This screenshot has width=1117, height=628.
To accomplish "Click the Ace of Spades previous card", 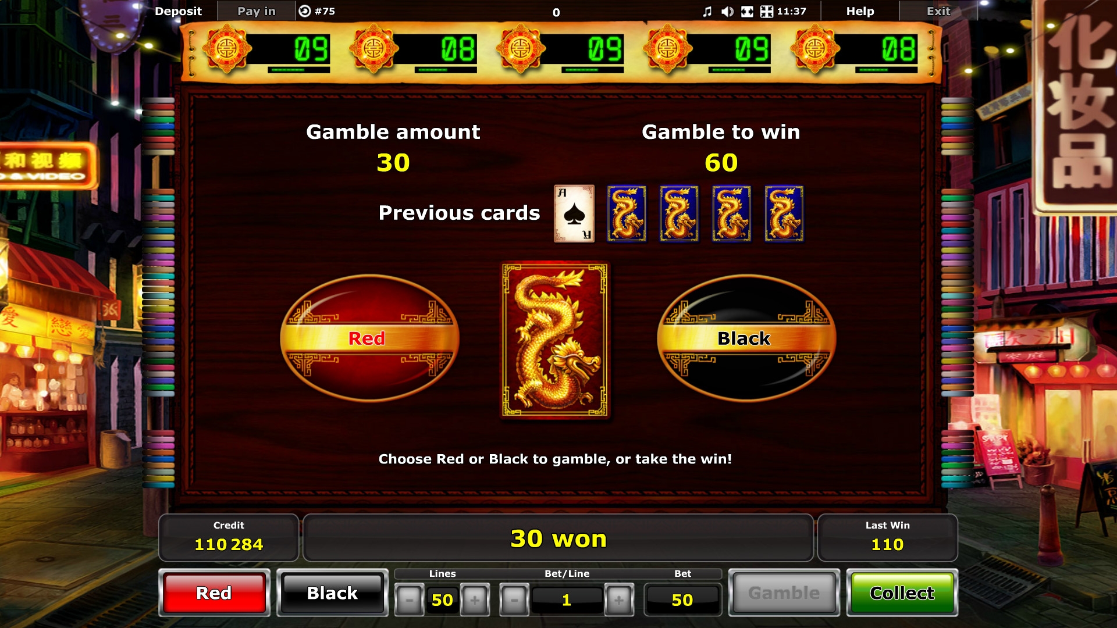I will [574, 213].
